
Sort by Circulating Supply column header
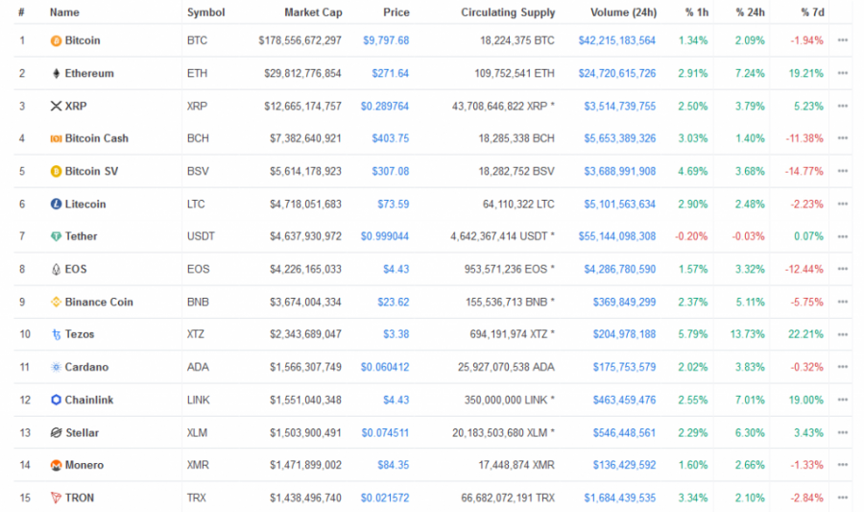coord(508,12)
